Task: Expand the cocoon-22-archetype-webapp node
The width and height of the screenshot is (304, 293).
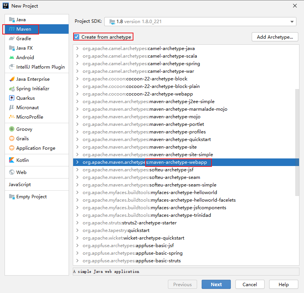Action: tap(78, 94)
